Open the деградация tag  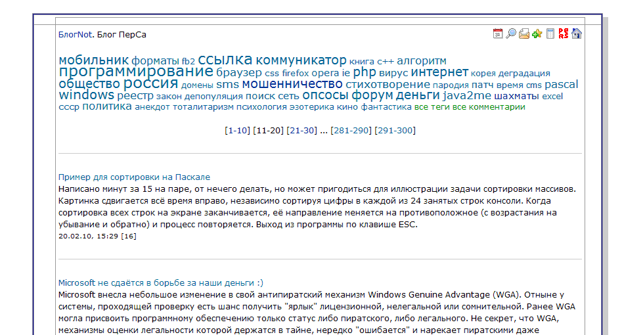[x=524, y=74]
